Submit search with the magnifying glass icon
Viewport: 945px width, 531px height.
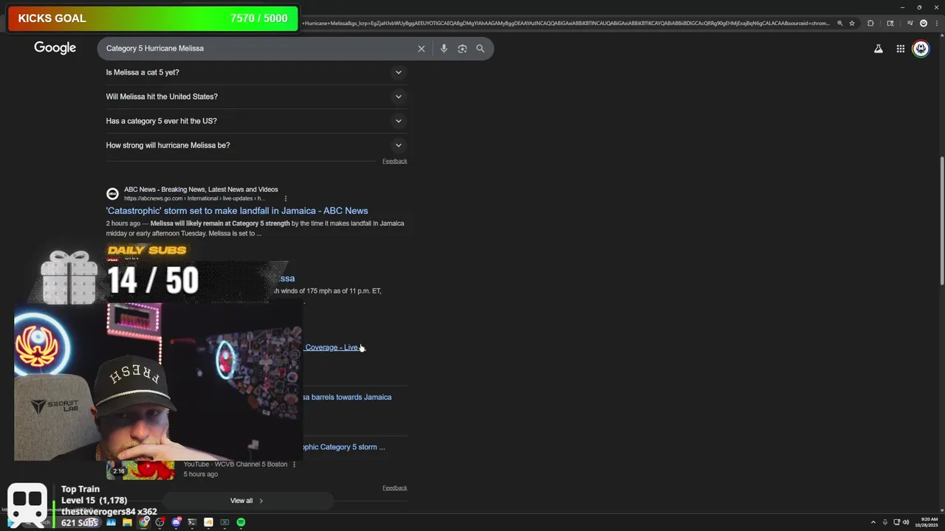(481, 49)
